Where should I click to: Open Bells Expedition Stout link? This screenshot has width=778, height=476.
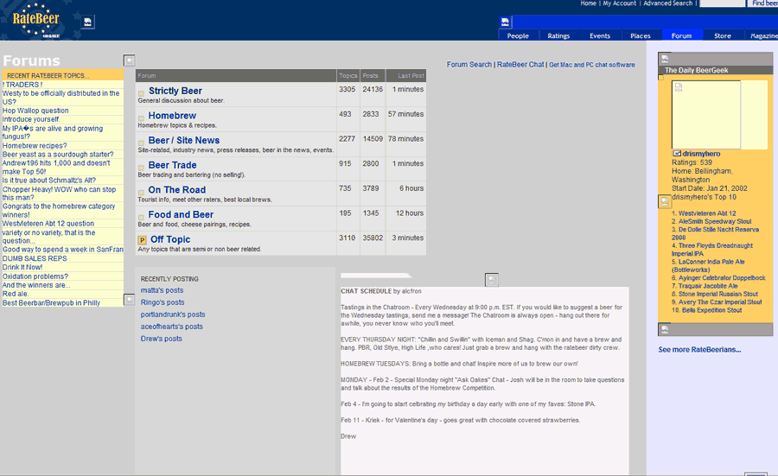tap(712, 310)
